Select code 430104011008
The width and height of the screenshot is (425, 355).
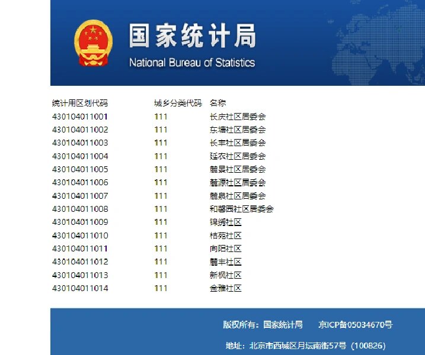pyautogui.click(x=80, y=209)
